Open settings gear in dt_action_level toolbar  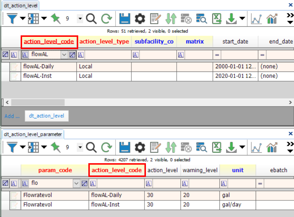pyautogui.click(x=140, y=18)
